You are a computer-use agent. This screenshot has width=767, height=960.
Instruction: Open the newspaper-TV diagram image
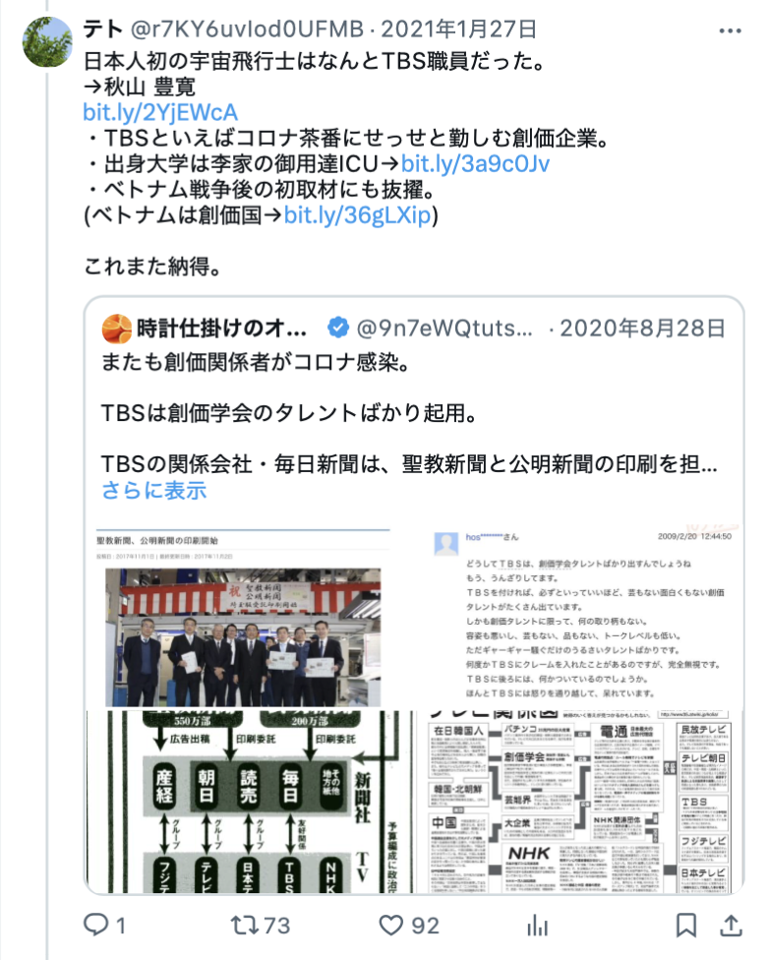251,802
